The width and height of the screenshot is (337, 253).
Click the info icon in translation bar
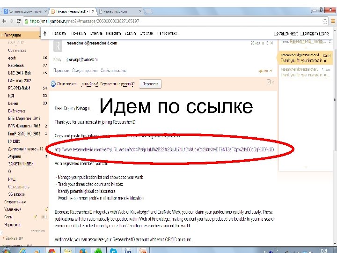tap(53, 84)
